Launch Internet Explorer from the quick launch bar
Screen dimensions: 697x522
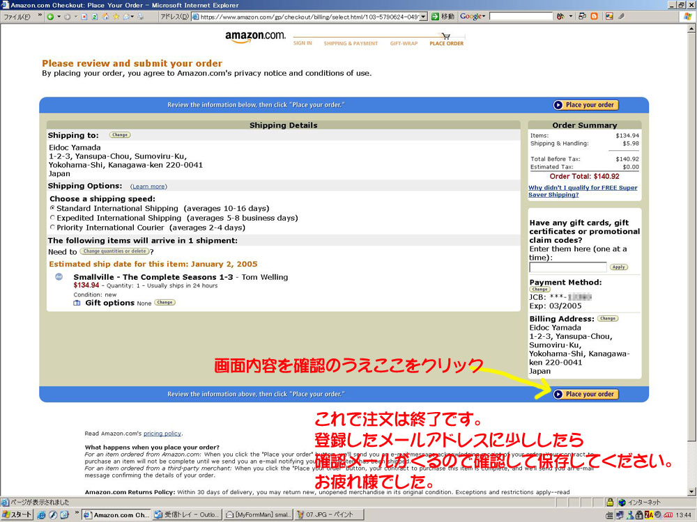pos(41,515)
